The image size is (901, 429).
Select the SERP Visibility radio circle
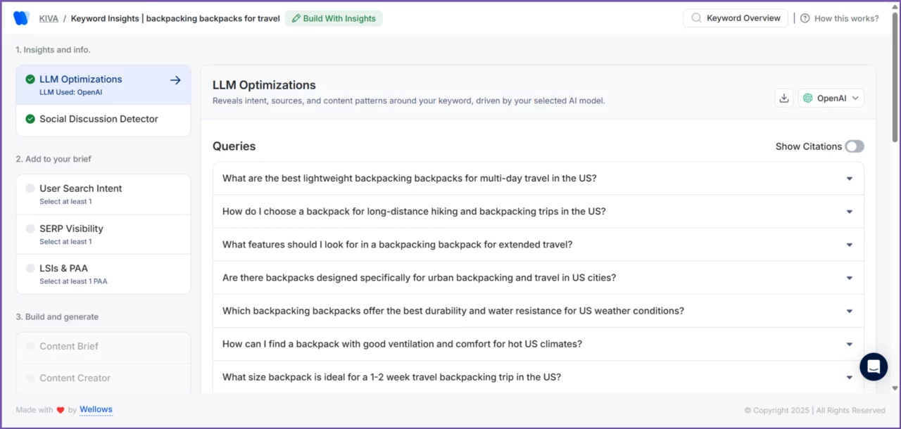30,229
